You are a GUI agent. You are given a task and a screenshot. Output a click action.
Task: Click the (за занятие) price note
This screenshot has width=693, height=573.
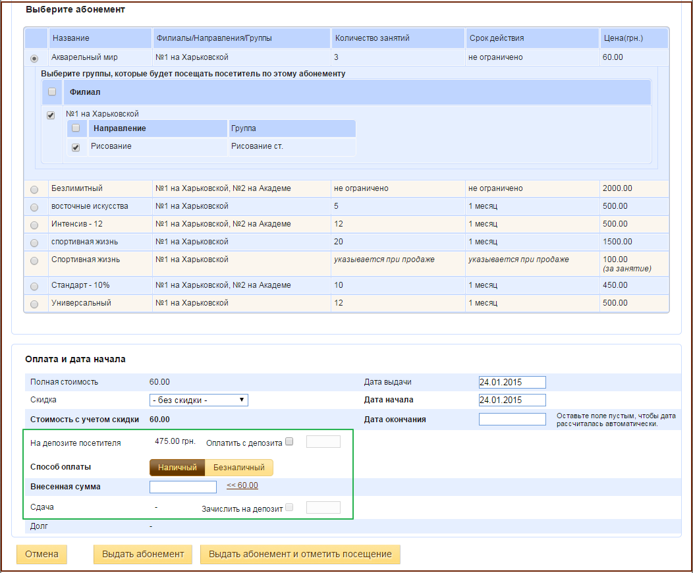(x=627, y=269)
